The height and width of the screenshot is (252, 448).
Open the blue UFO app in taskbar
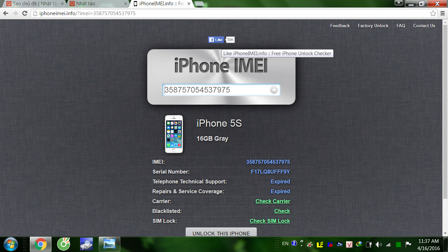(87, 244)
